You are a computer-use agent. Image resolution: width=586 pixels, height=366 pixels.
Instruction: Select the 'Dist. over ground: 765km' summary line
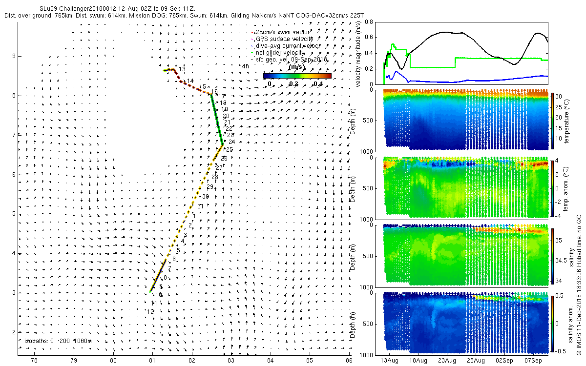point(184,16)
